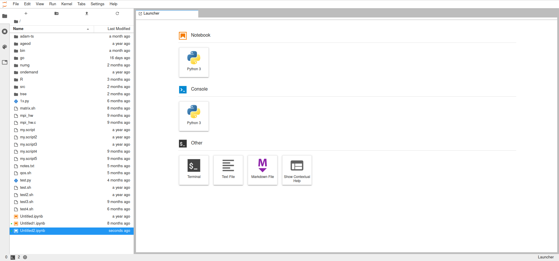Select the my.script5 file

72,159
